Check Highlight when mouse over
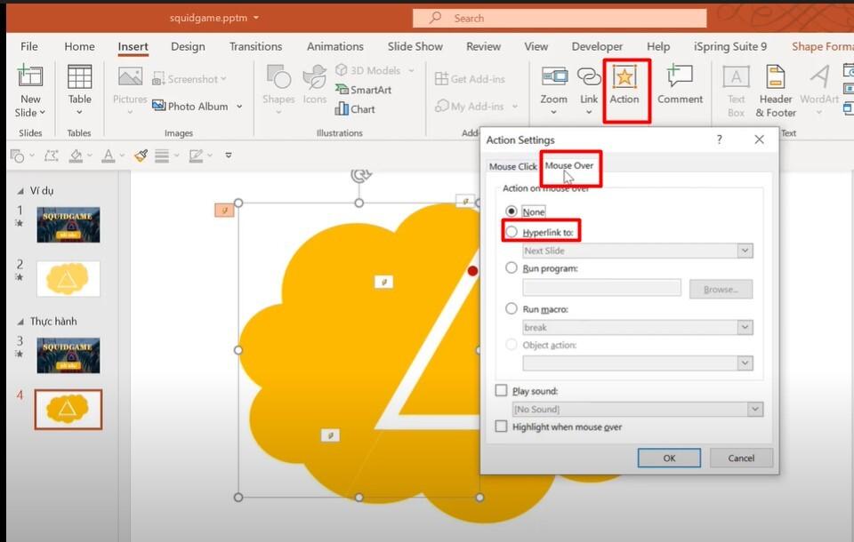Viewport: 854px width, 542px height. pyautogui.click(x=501, y=426)
